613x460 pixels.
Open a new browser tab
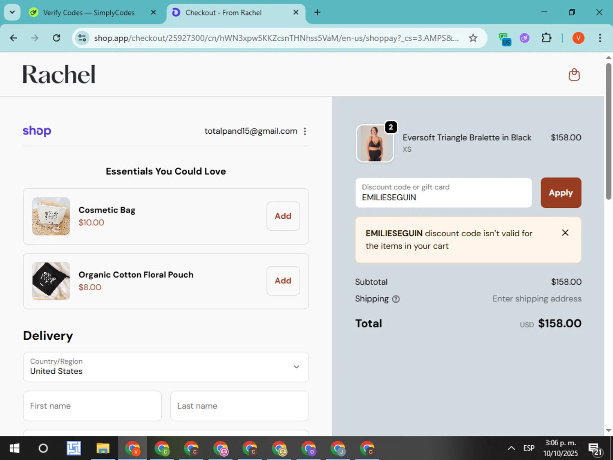point(317,12)
